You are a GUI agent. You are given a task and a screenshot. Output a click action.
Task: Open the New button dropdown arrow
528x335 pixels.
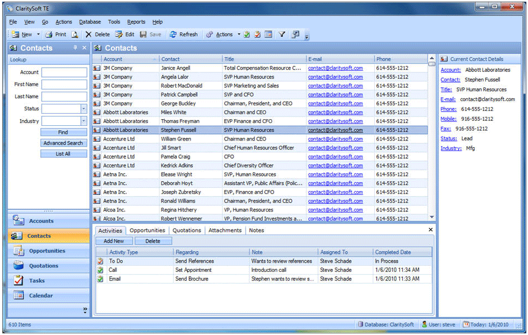(x=38, y=34)
